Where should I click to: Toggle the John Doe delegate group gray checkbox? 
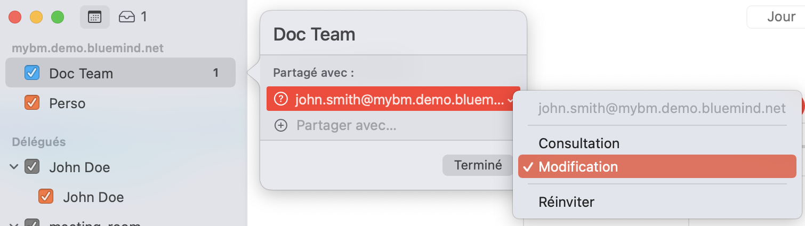coord(32,167)
